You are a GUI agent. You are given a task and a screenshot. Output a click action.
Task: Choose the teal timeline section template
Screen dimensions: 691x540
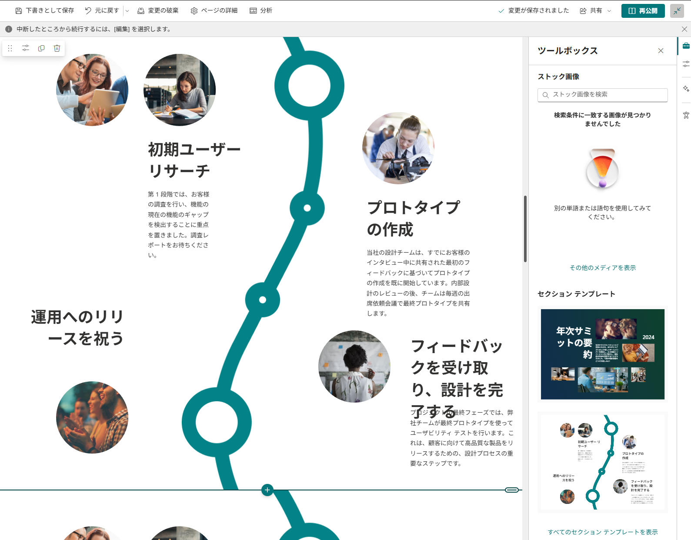(x=603, y=462)
